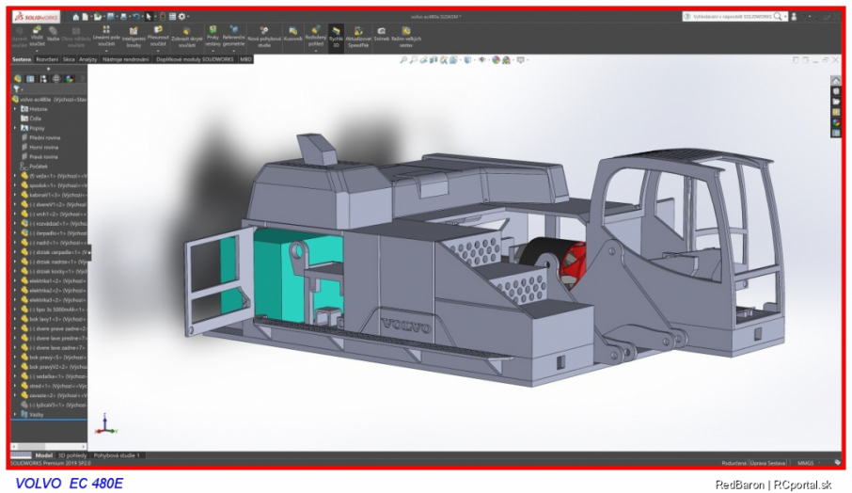
Task: Open the Options gear icon
Action: tap(182, 17)
